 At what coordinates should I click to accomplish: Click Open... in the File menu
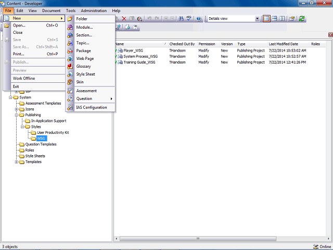pos(34,26)
